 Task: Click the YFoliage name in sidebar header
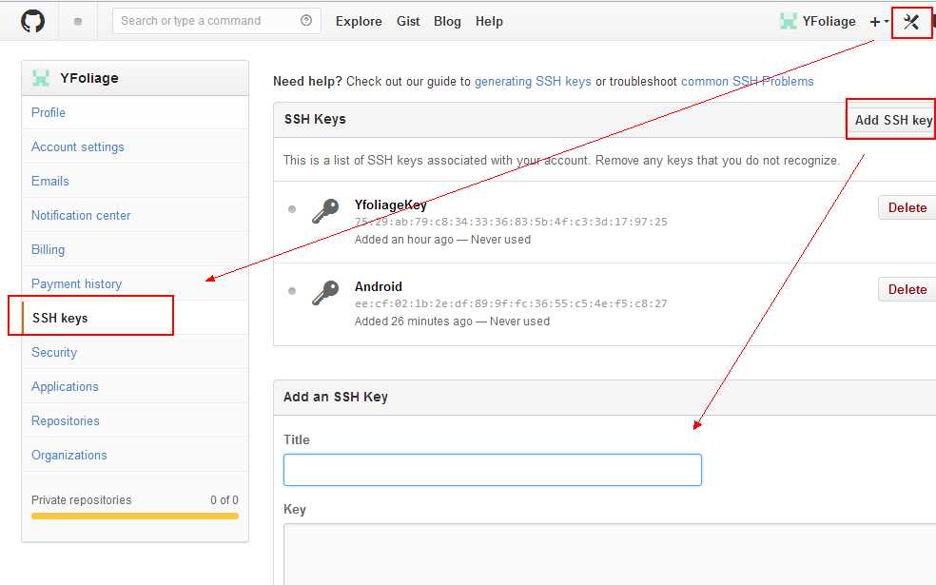coord(89,78)
